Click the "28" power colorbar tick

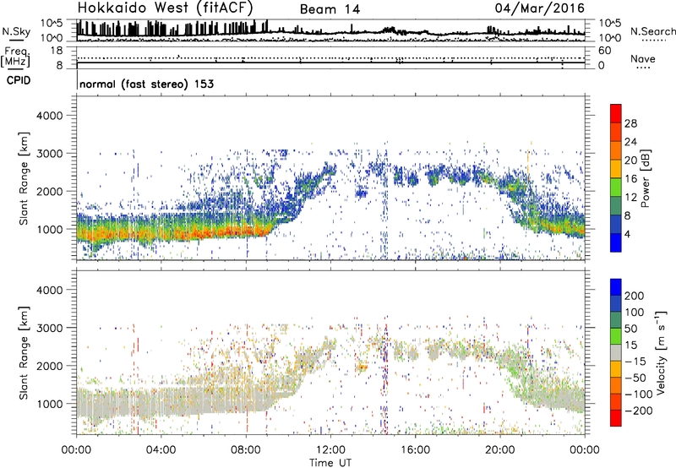pos(630,123)
